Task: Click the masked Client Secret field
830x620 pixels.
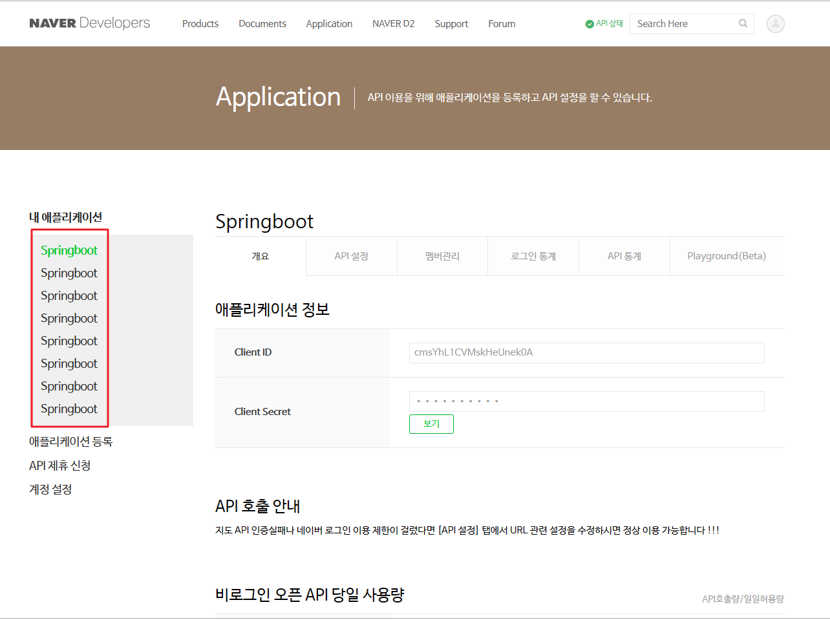Action: (587, 401)
